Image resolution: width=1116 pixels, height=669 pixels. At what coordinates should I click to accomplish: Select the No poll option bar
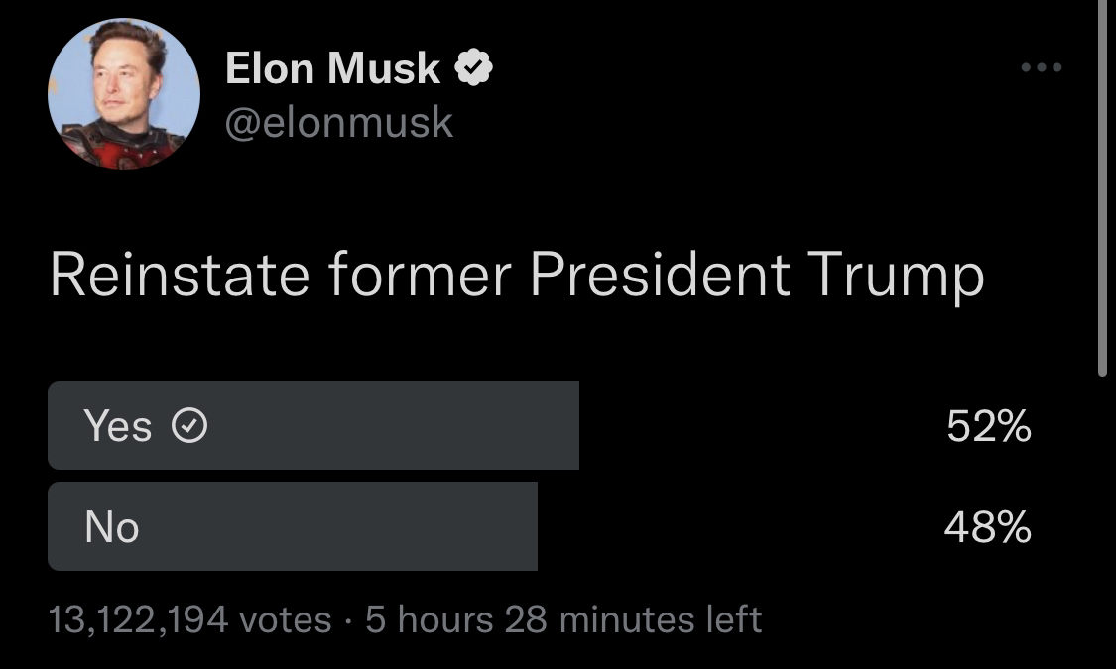click(x=293, y=526)
